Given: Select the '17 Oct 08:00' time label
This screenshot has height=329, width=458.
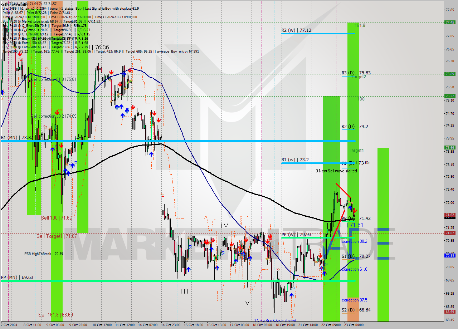Looking at the screenshot, I should [239, 325].
